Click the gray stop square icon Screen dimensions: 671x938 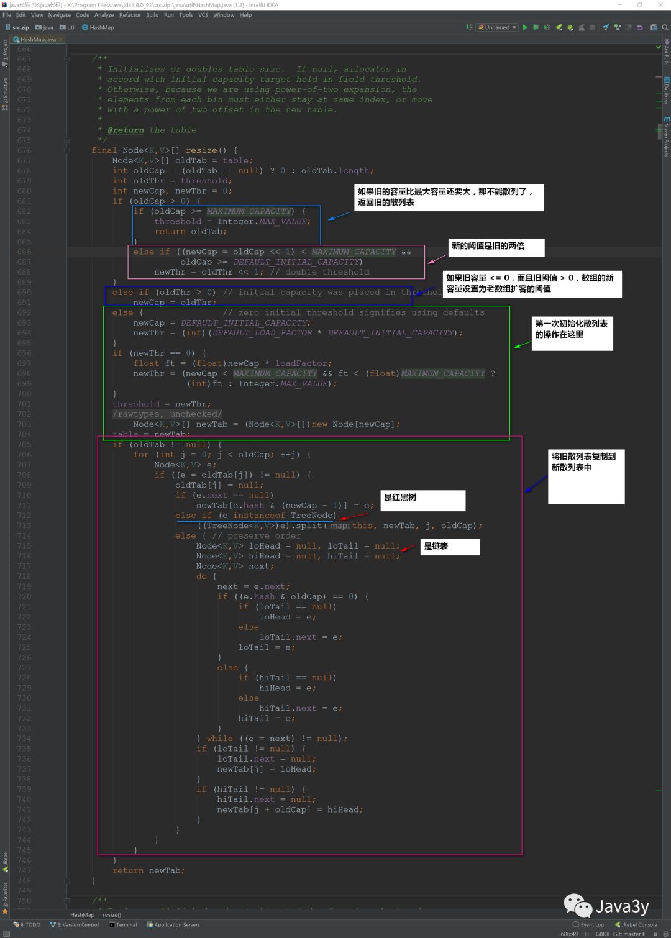point(592,27)
